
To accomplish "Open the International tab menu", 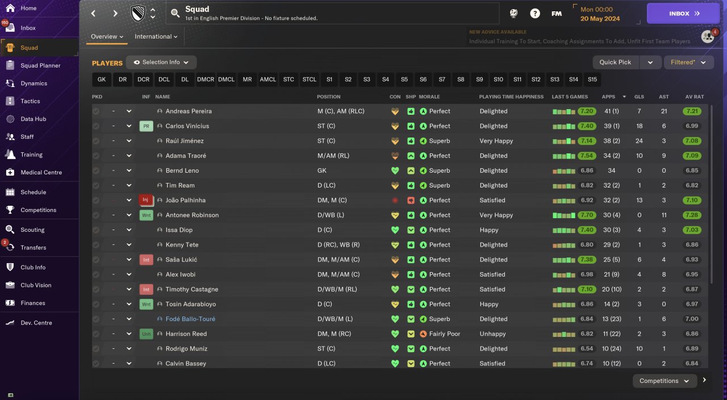I will click(156, 36).
